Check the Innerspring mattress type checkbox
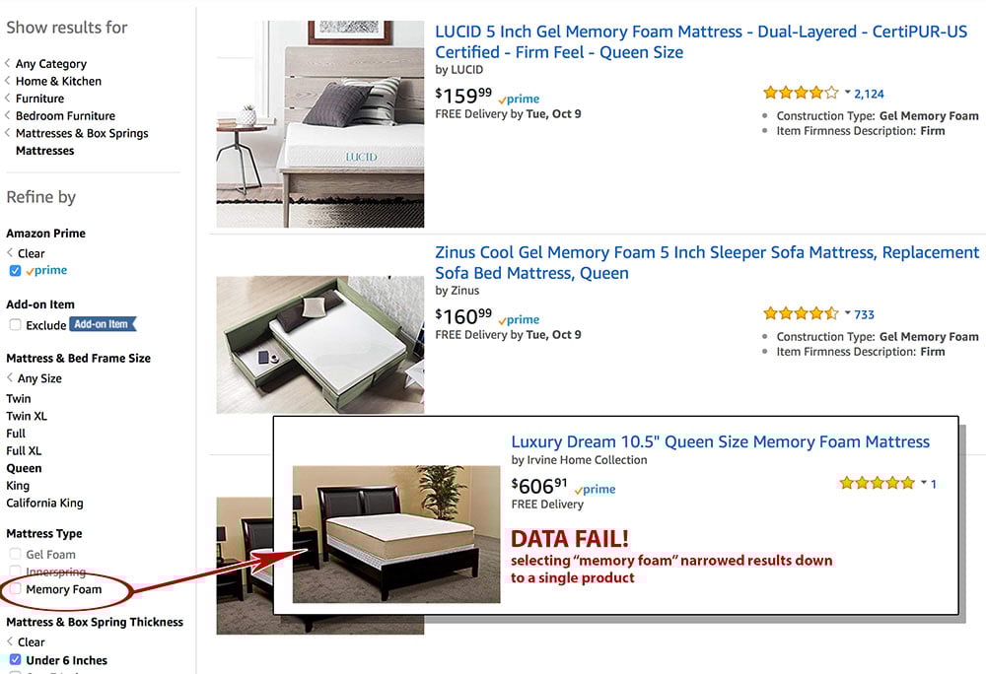 (x=15, y=572)
